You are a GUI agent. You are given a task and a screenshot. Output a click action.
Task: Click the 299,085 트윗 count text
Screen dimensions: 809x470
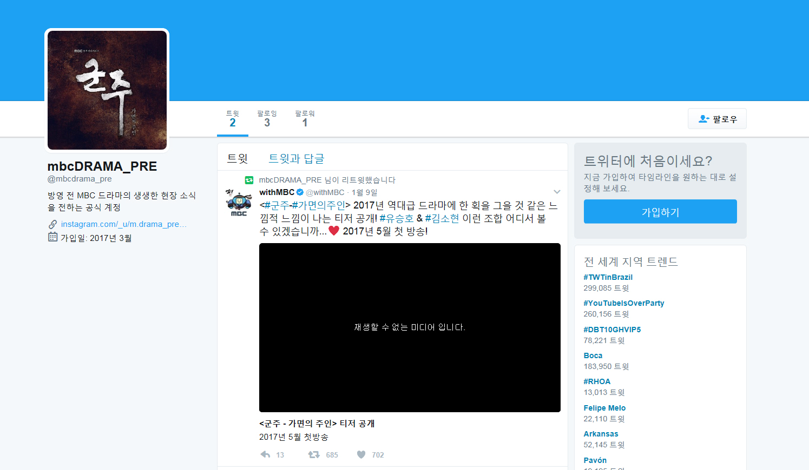[606, 288]
